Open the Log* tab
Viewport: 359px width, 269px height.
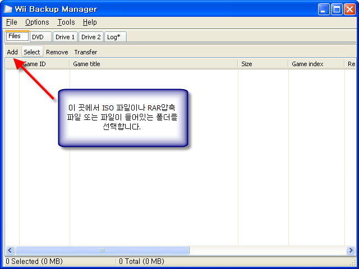tap(116, 37)
